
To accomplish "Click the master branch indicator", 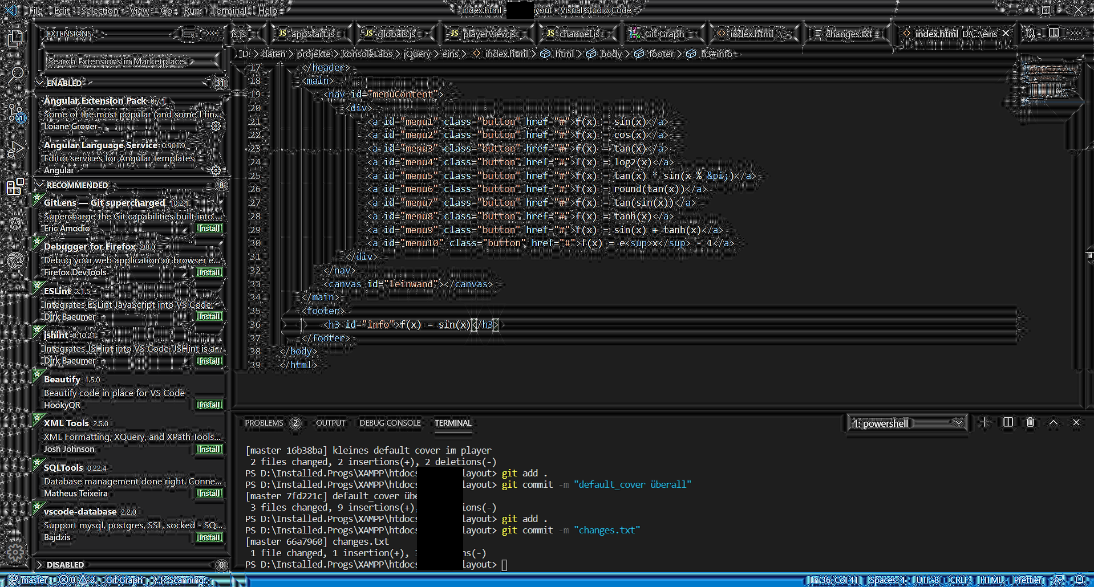I will (27, 580).
